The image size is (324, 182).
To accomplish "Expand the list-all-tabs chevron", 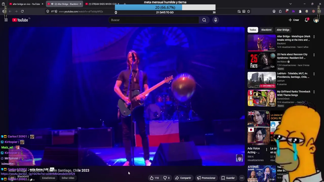I will (x=291, y=4).
